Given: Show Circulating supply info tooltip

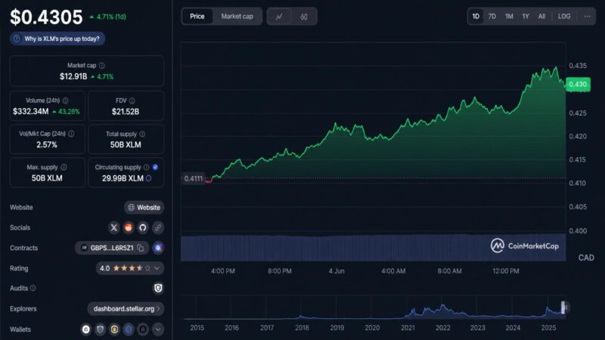Looking at the screenshot, I should coord(146,167).
